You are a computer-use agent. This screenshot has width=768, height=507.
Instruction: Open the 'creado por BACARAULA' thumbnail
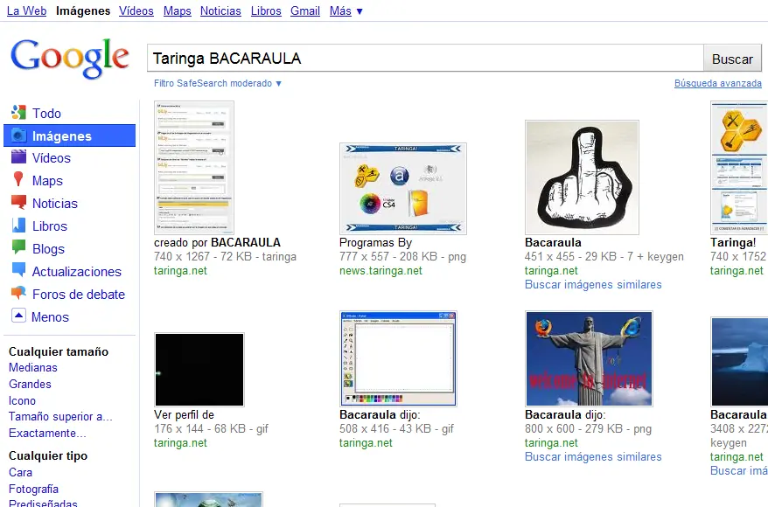pyautogui.click(x=194, y=167)
